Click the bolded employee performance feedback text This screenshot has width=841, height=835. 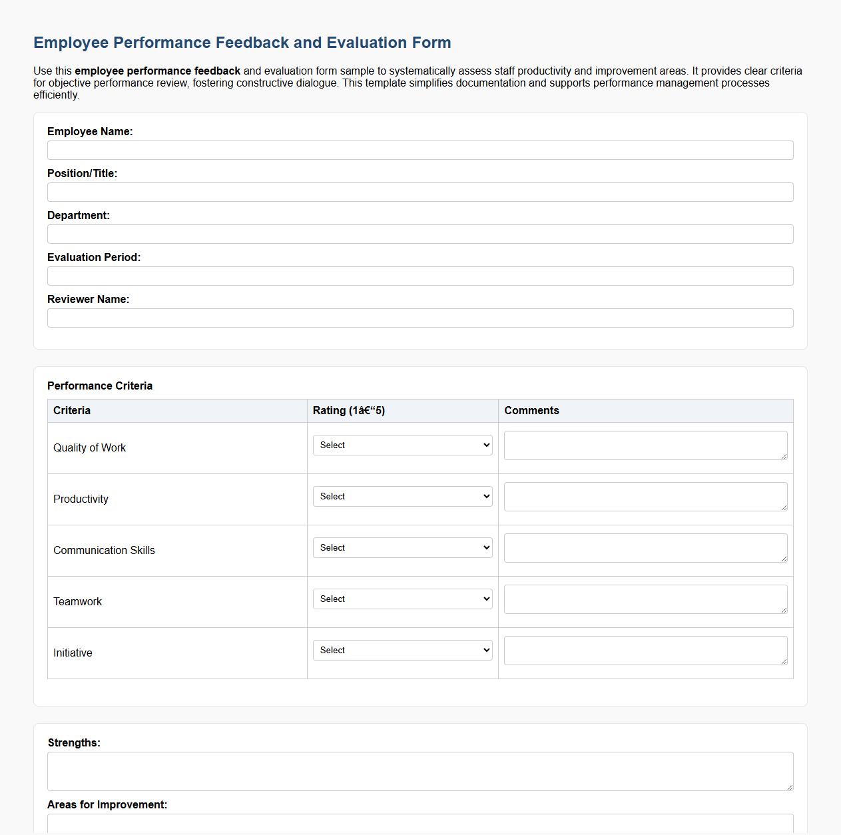coord(157,71)
